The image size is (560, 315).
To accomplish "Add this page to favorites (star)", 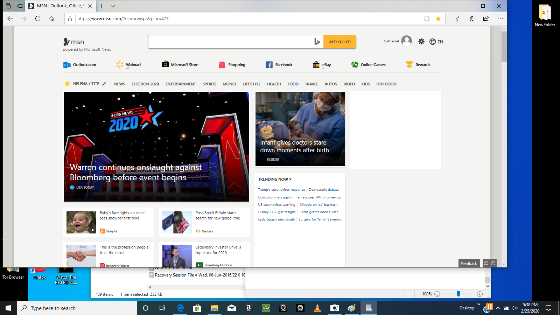I will pos(438,19).
